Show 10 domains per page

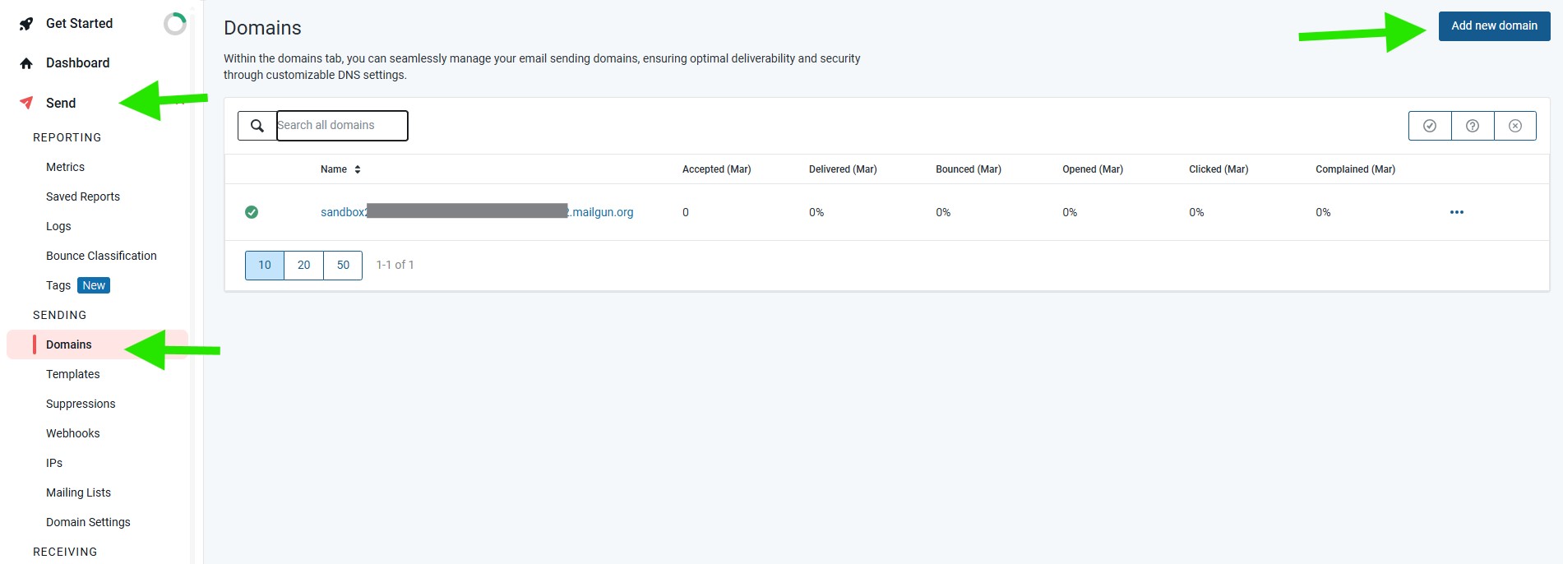pyautogui.click(x=265, y=265)
